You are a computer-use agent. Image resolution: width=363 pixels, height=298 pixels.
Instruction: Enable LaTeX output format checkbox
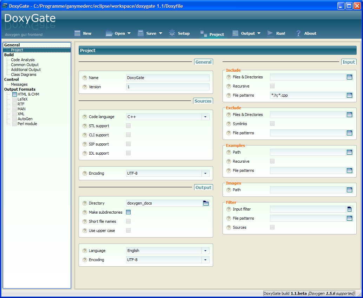point(15,99)
